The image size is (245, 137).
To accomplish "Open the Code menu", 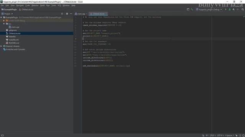I will 28,5.
